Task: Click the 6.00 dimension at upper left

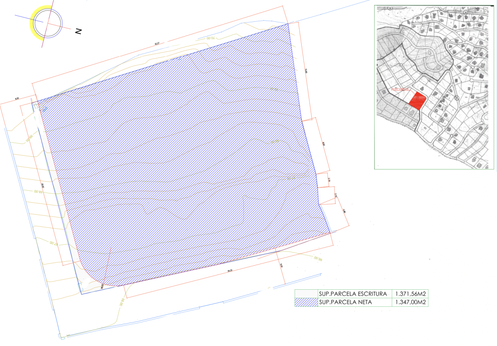Action: pyautogui.click(x=17, y=99)
